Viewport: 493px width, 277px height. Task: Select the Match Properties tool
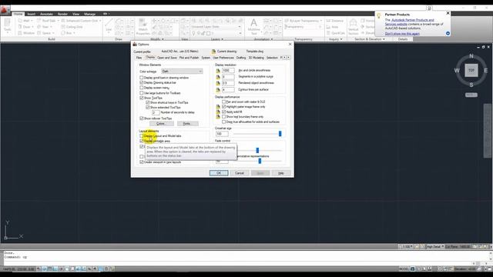pos(143,26)
